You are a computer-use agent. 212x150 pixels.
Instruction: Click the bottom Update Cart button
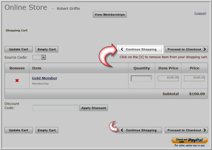point(19,130)
